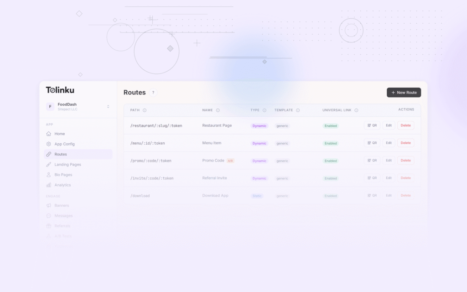
Task: Open Landing Pages section
Action: 78,164
